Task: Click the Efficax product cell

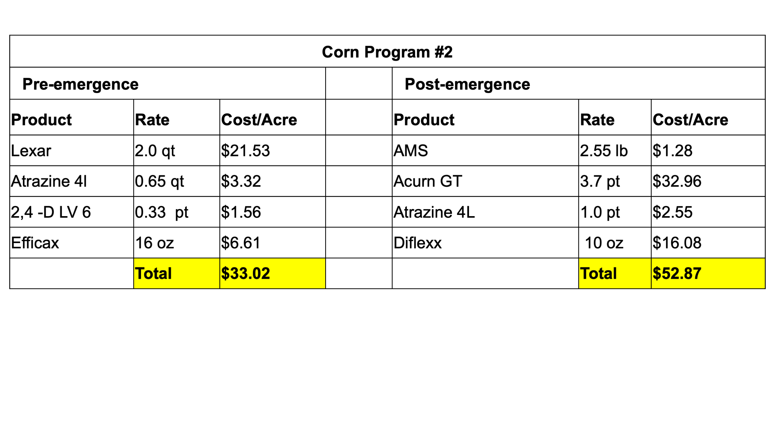Action: [72, 243]
